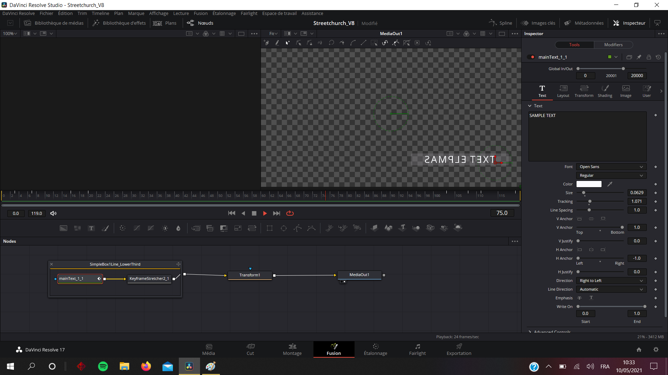Toggle the Nœuds nodes panel

coord(200,23)
